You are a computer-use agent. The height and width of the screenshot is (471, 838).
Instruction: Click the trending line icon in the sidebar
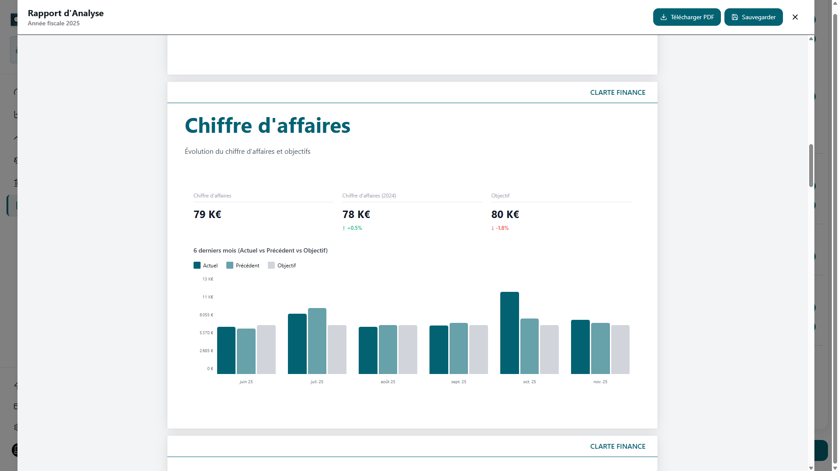click(x=16, y=137)
